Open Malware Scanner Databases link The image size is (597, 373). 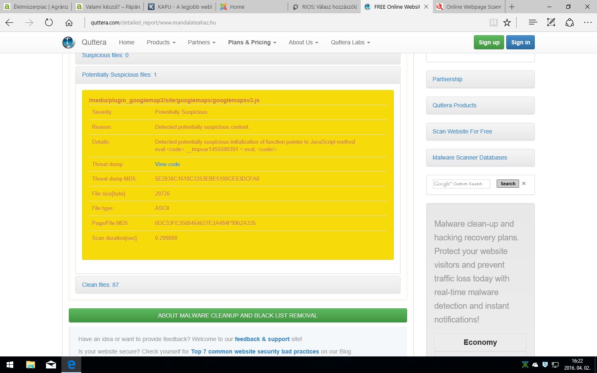click(470, 157)
